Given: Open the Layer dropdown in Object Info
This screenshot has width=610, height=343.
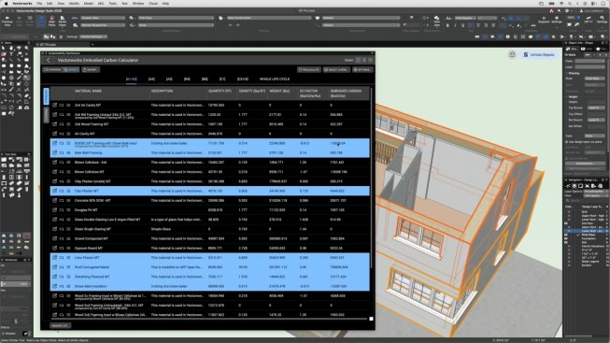Looking at the screenshot, I should coord(589,67).
